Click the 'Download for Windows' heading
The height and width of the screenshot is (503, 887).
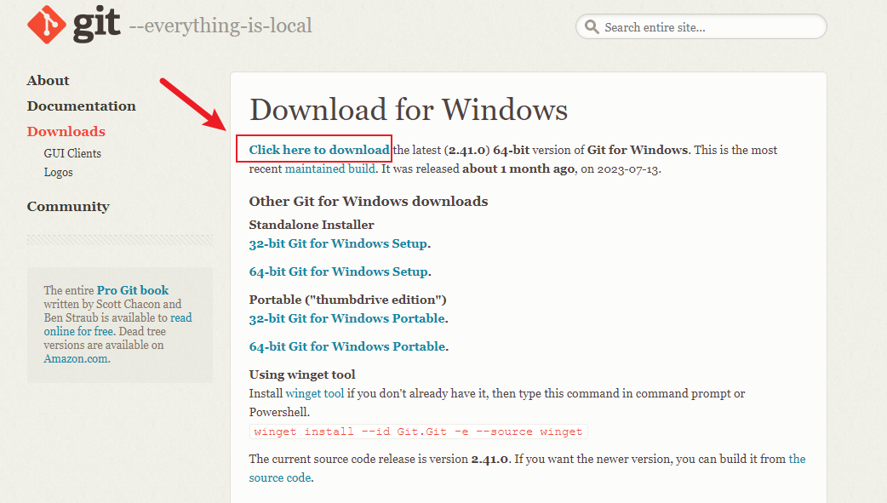tap(409, 109)
